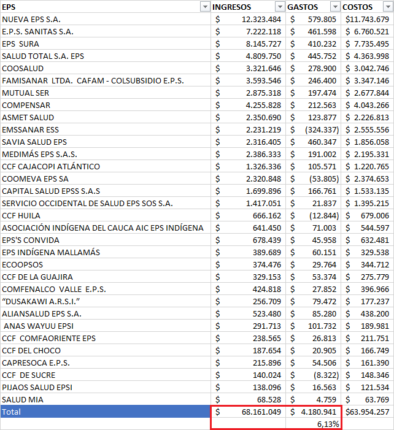Click the EPS INDÍGENA MALLAMÁS cell

click(106, 252)
